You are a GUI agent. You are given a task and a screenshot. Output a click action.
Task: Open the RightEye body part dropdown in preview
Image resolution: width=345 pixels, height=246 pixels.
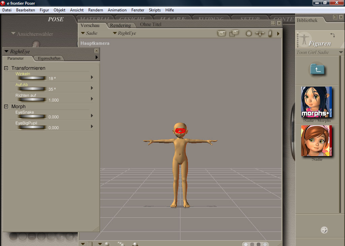tap(124, 33)
